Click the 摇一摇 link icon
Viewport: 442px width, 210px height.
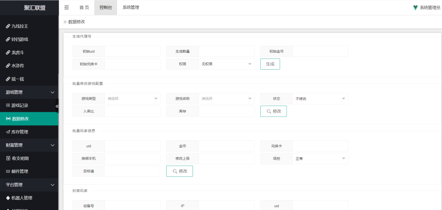point(8,79)
